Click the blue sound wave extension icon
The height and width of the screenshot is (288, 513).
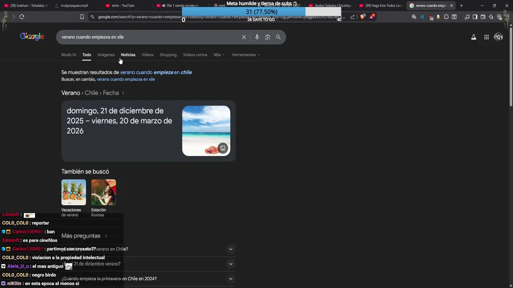tap(422, 17)
